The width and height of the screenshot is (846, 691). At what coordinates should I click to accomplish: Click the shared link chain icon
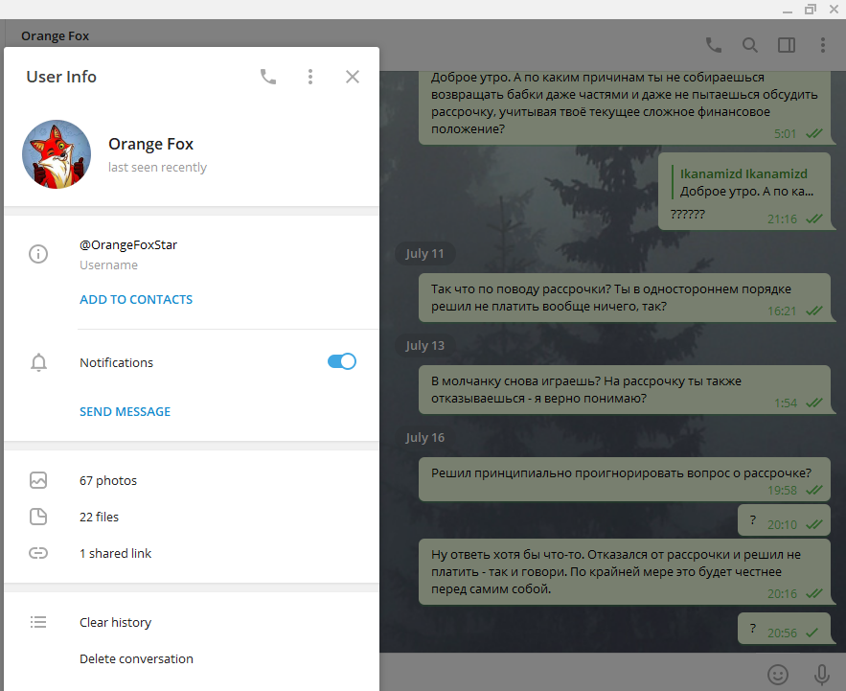coord(38,553)
